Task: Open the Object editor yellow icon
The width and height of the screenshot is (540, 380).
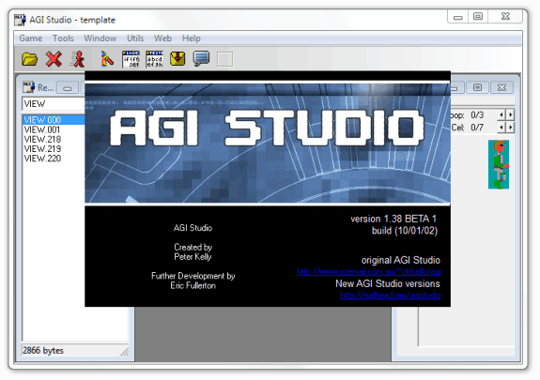Action: [x=177, y=59]
